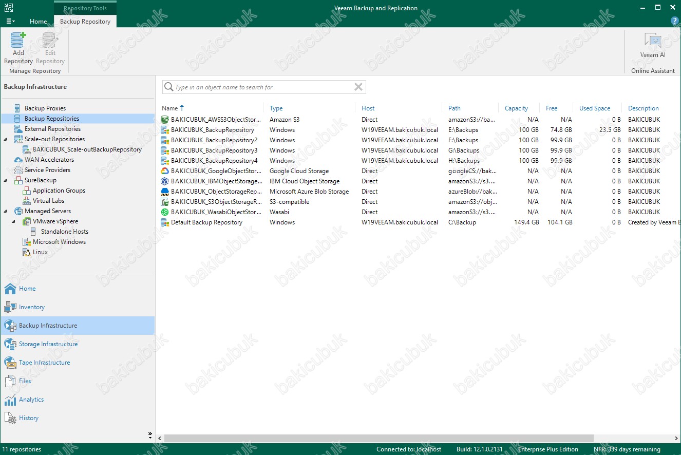The width and height of the screenshot is (681, 455).
Task: Select Standalone Hosts tree item
Action: click(x=64, y=232)
